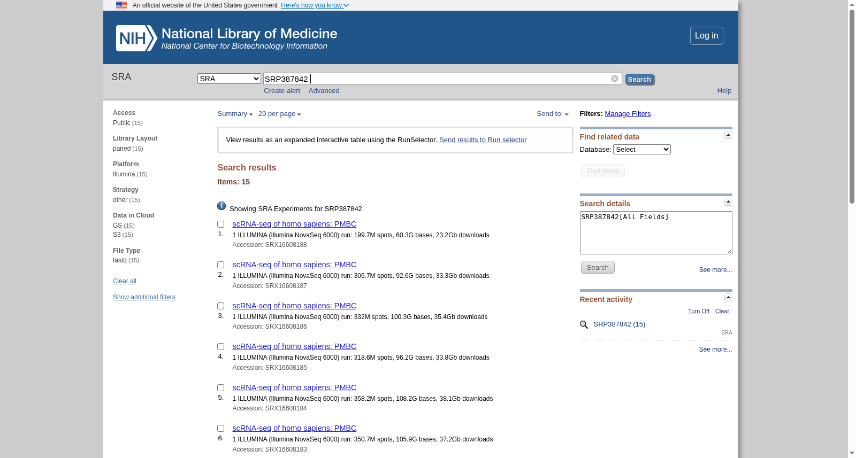The height and width of the screenshot is (458, 856).
Task: Filter by fastq file type
Action: 120,260
